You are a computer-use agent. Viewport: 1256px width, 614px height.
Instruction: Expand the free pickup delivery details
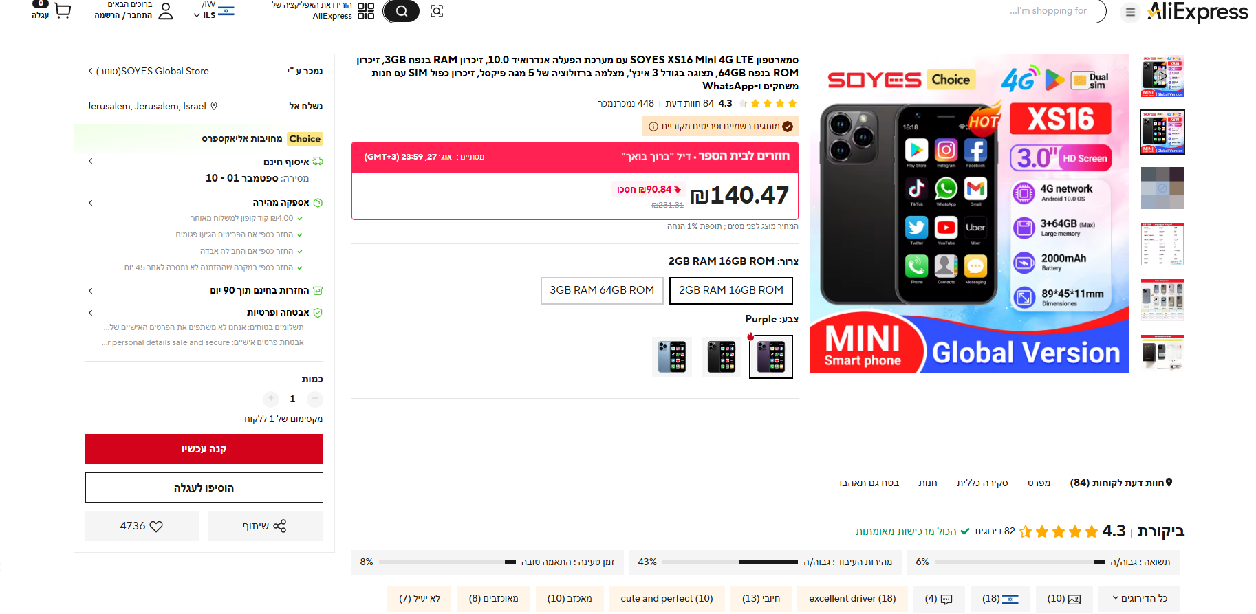tap(90, 161)
